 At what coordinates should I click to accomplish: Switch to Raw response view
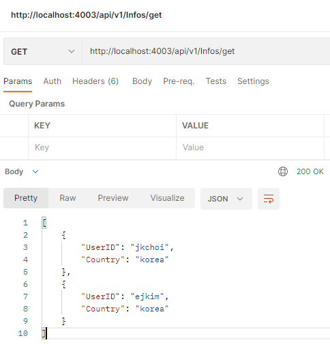coord(67,198)
